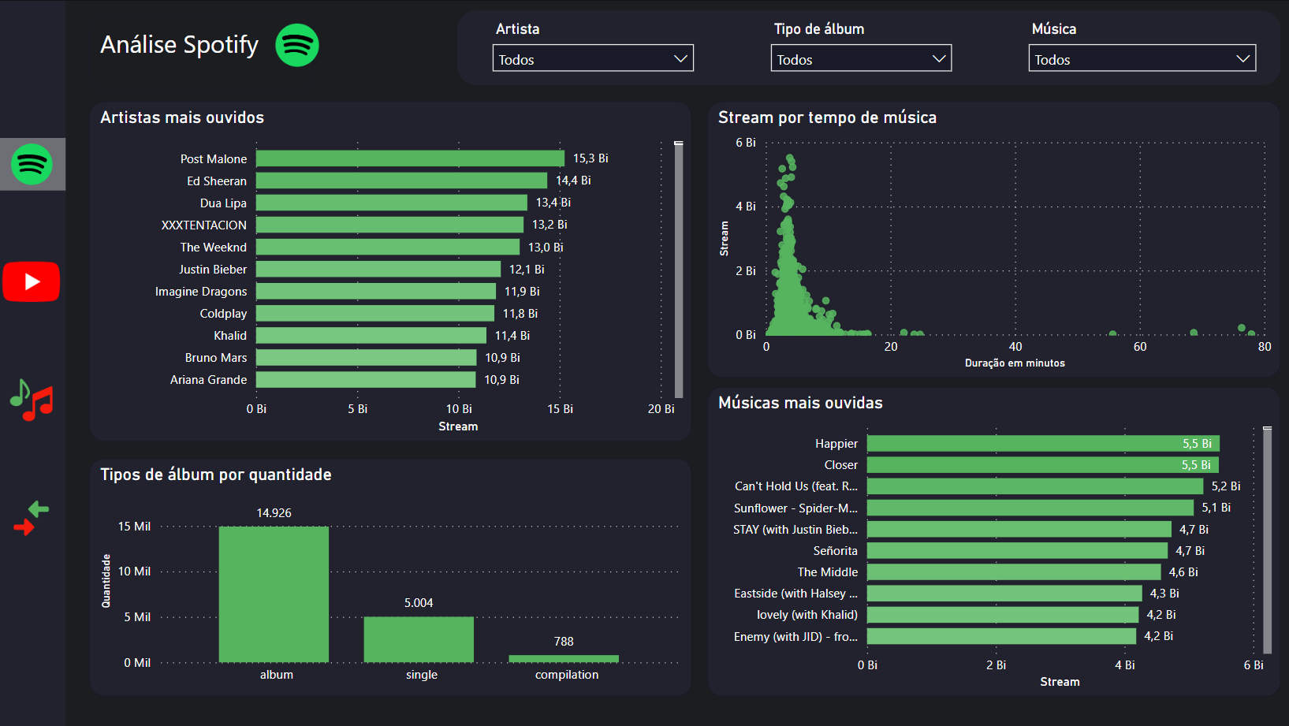The height and width of the screenshot is (726, 1289).
Task: Select the Señorita song bar
Action: tap(1018, 550)
